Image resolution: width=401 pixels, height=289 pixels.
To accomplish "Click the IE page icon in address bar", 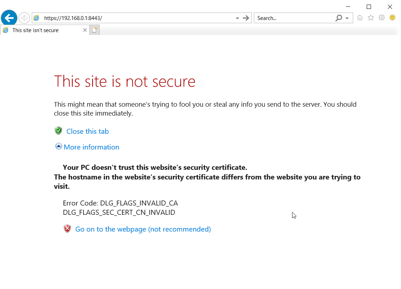I will [x=36, y=18].
